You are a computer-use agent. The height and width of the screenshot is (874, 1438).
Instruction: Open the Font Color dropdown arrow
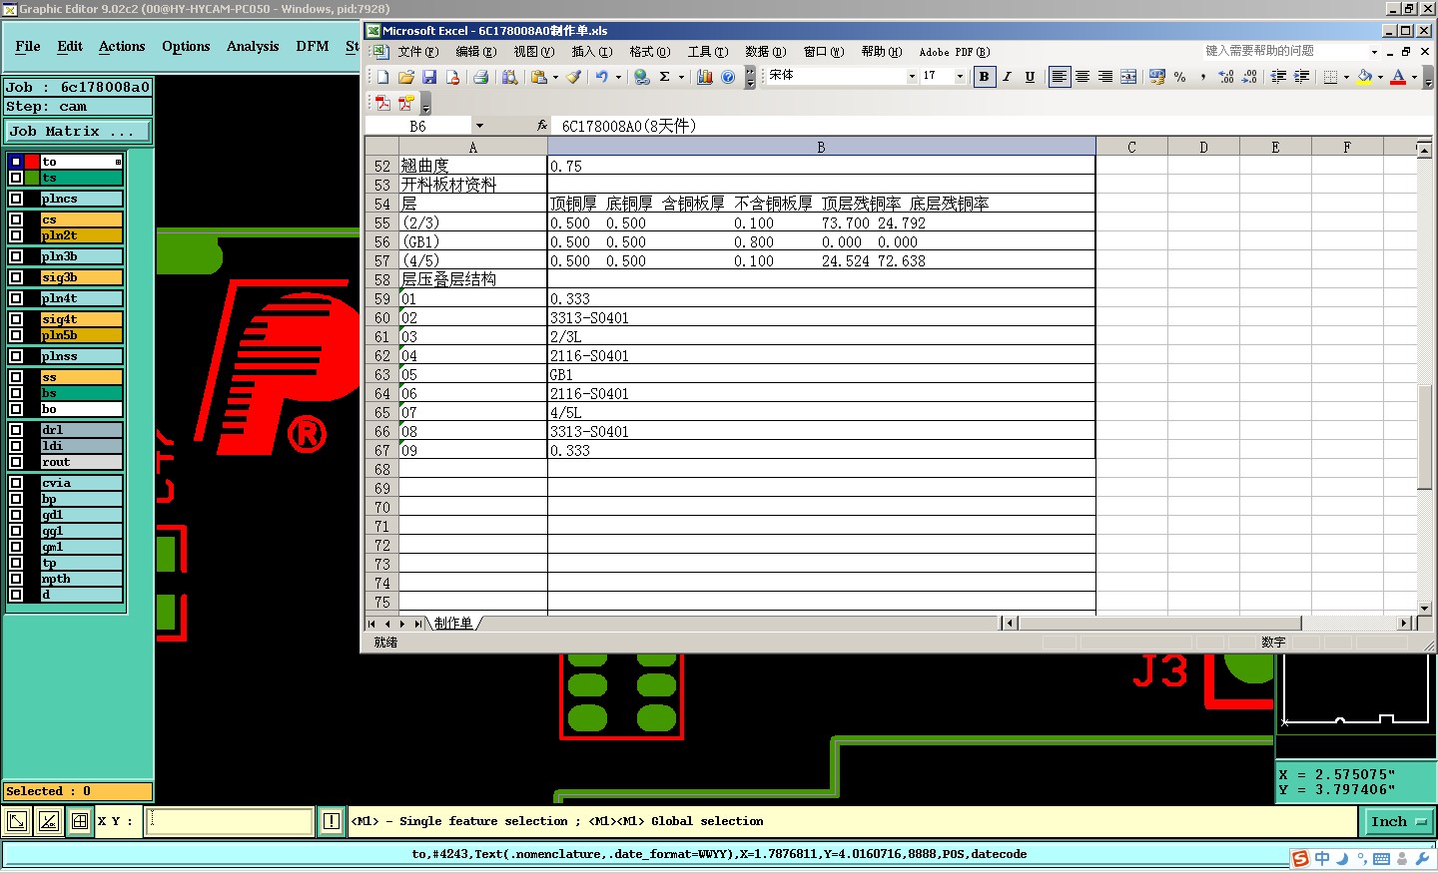1414,77
